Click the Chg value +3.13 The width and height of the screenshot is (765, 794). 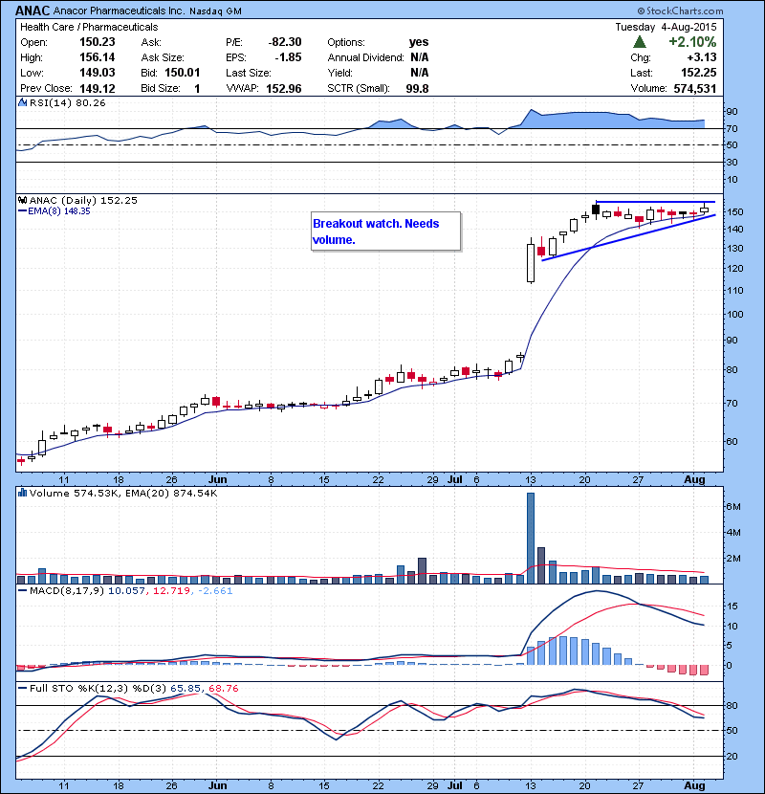click(x=702, y=57)
